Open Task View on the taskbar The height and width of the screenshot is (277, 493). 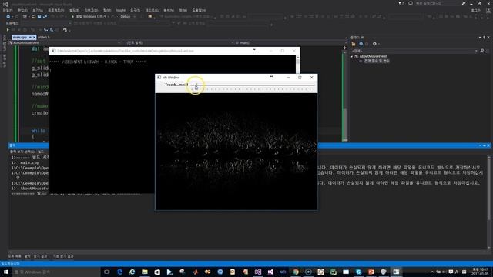(107, 272)
